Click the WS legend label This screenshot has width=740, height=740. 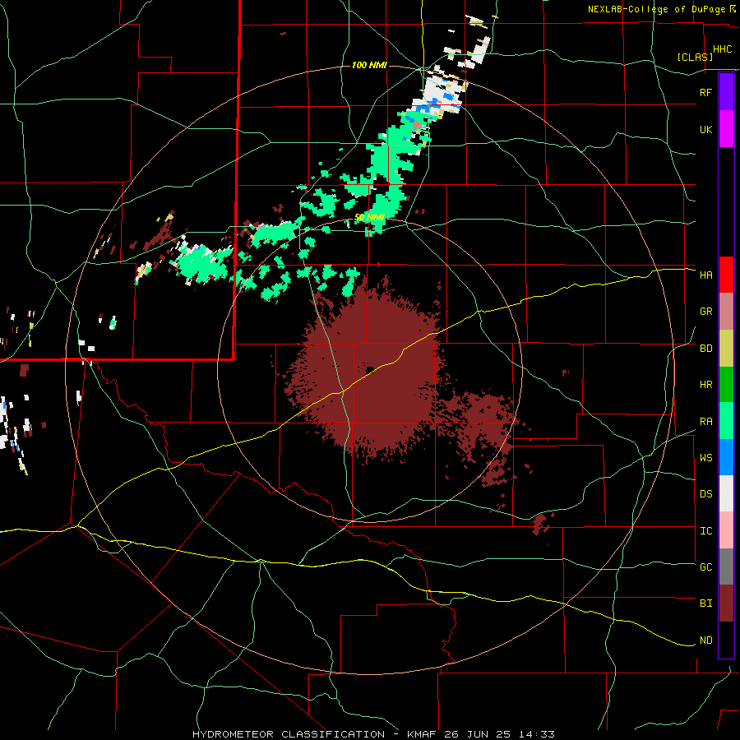pyautogui.click(x=705, y=458)
